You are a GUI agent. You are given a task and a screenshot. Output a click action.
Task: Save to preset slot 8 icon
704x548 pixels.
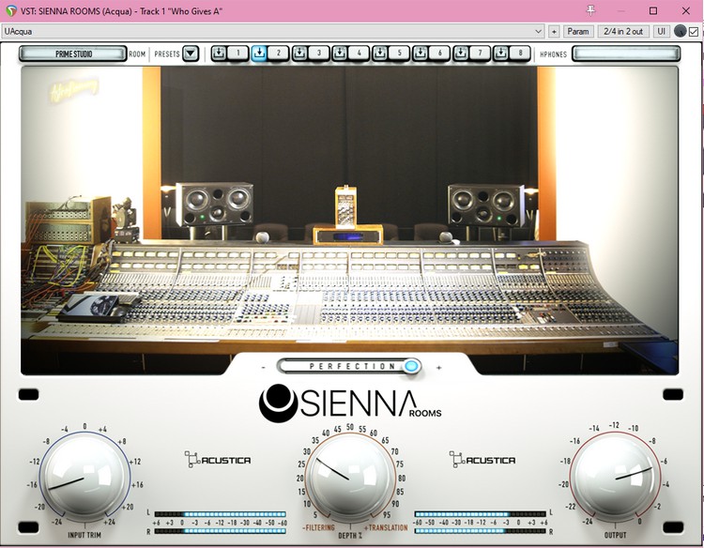pos(500,53)
